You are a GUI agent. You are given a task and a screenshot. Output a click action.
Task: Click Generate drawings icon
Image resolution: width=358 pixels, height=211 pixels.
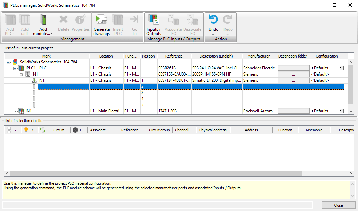(102, 20)
